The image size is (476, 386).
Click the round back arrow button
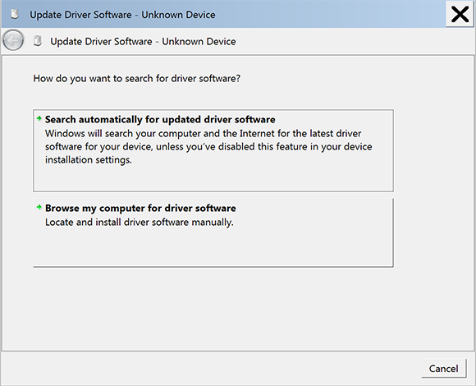point(13,40)
